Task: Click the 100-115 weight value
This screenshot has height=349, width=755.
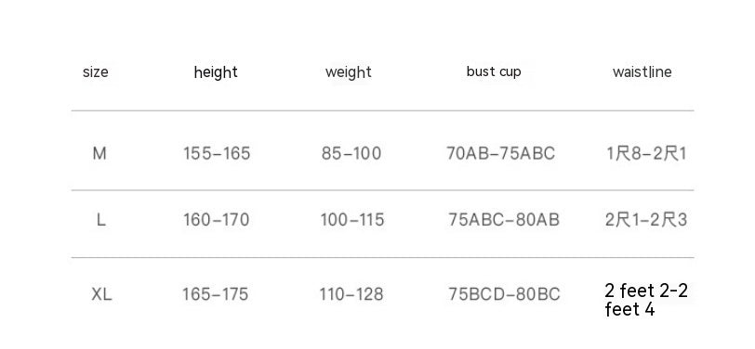Action: point(352,220)
